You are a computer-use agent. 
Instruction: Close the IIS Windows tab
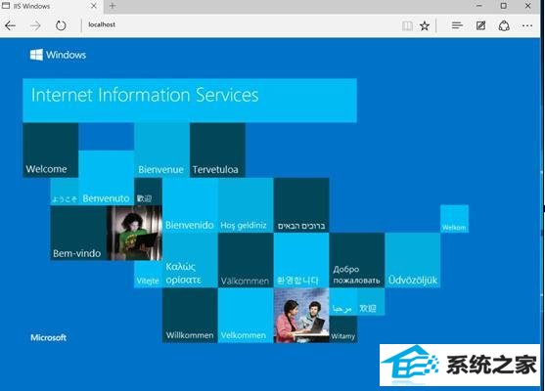pyautogui.click(x=94, y=6)
